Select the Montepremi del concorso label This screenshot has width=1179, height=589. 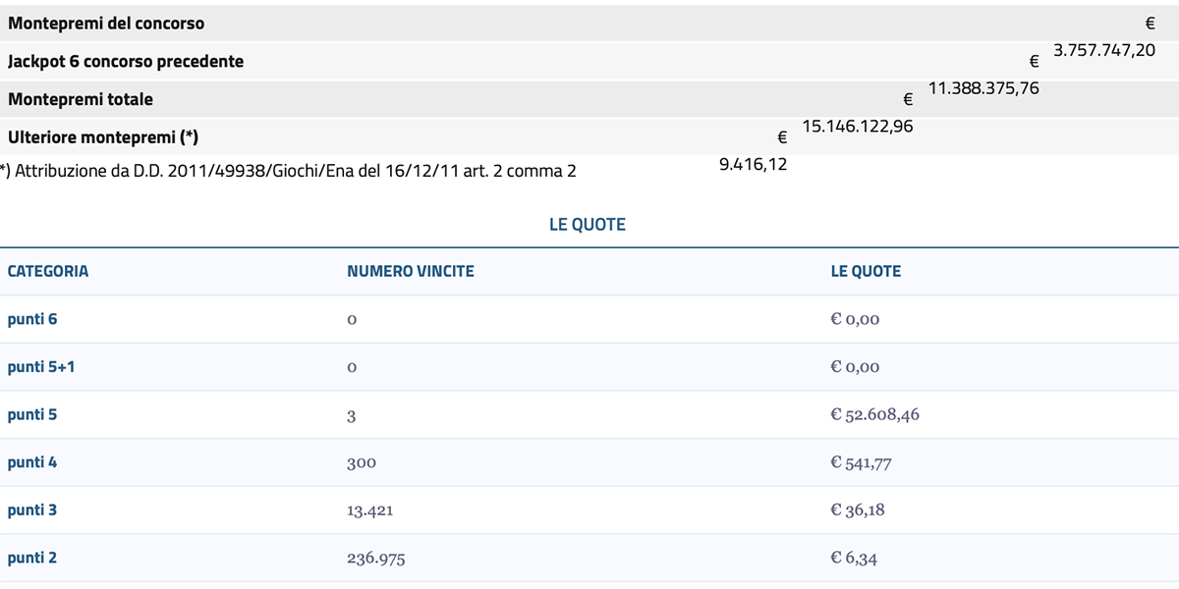coord(106,23)
